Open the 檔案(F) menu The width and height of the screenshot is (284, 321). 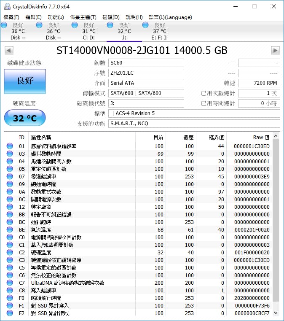[11, 17]
